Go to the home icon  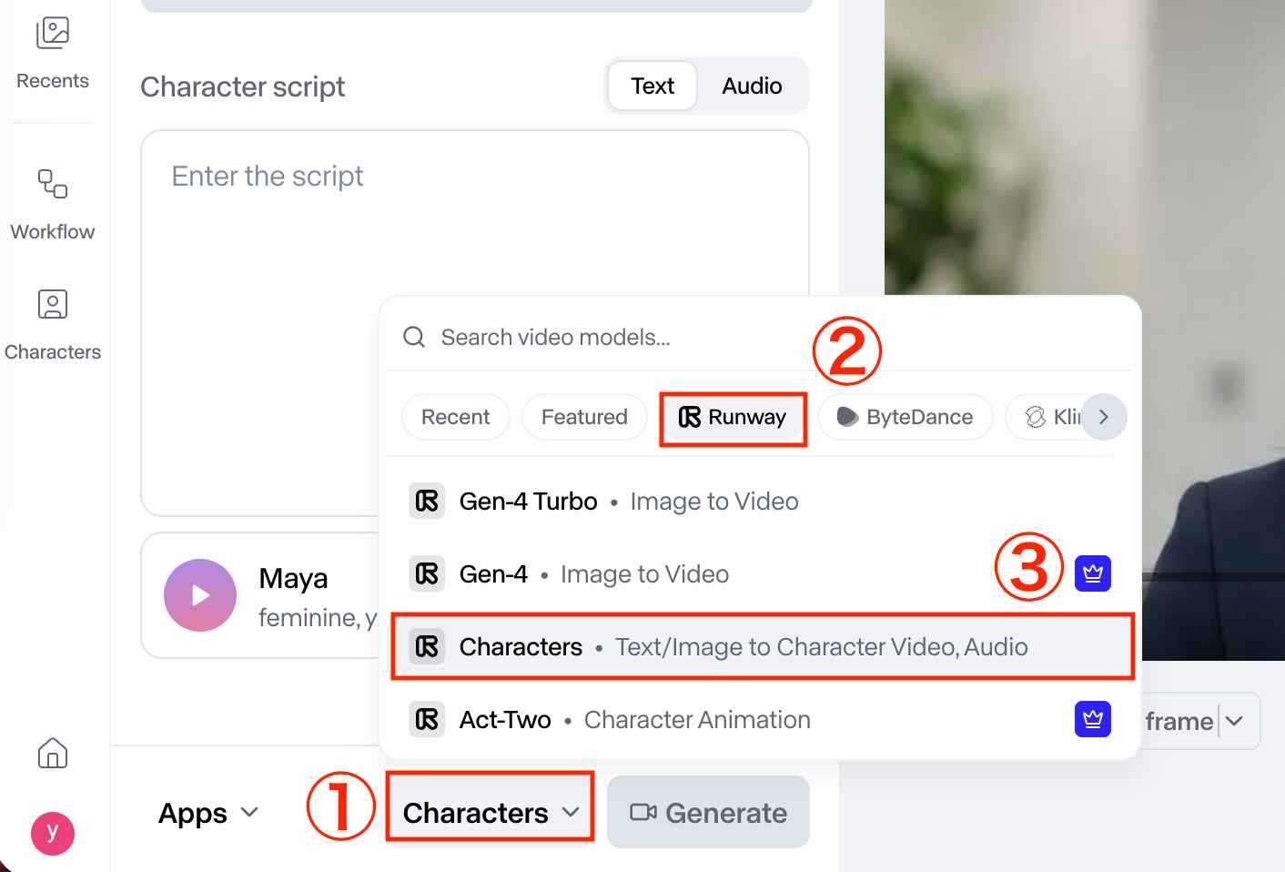tap(53, 753)
